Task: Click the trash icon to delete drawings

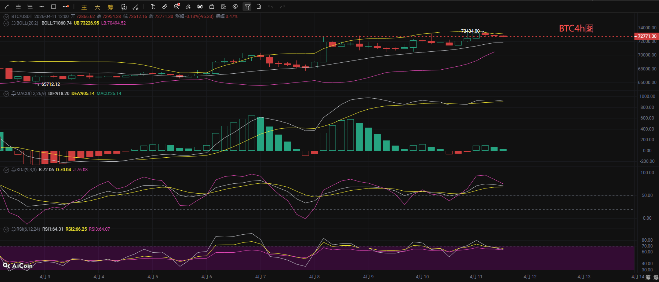Action: coord(259,7)
